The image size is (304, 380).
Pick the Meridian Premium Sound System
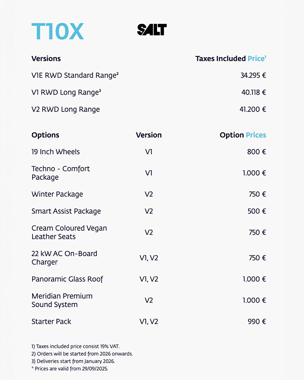point(62,300)
